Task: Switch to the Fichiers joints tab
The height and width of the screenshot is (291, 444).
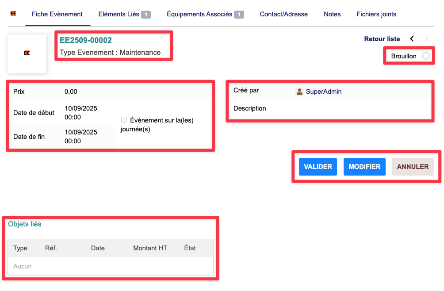Action: (x=376, y=14)
